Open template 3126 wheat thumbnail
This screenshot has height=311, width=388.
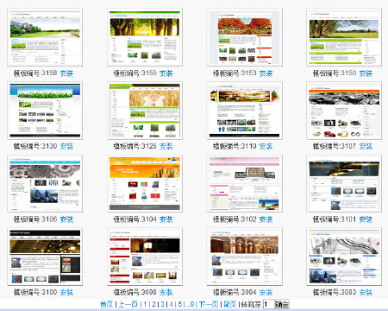pyautogui.click(x=145, y=111)
